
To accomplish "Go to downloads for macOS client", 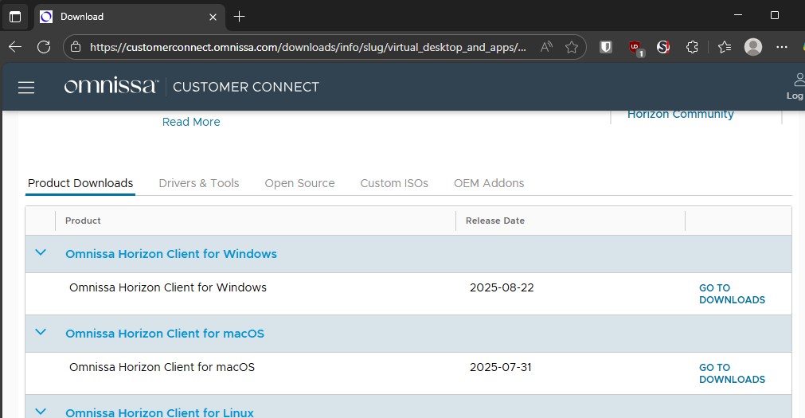I will tap(731, 373).
